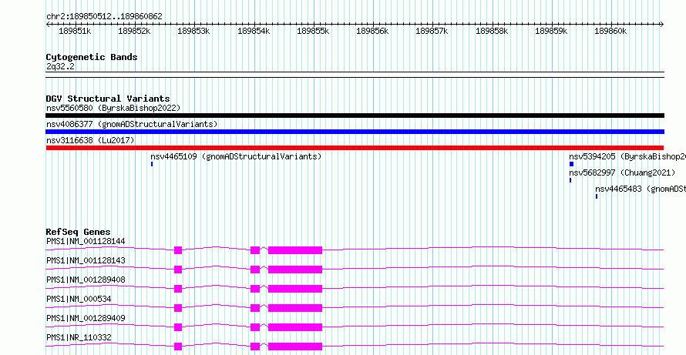Image resolution: width=686 pixels, height=355 pixels.
Task: Click the small nsv4465483 variant marker
Action: [x=597, y=196]
